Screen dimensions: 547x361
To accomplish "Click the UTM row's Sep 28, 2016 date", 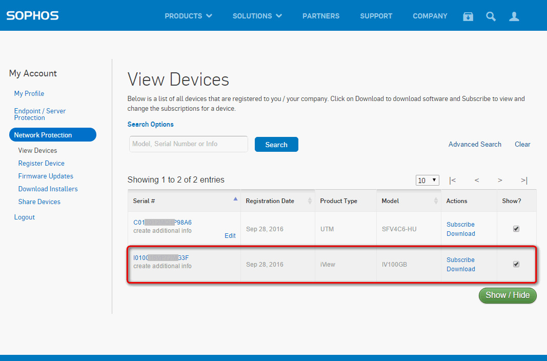I will (265, 229).
